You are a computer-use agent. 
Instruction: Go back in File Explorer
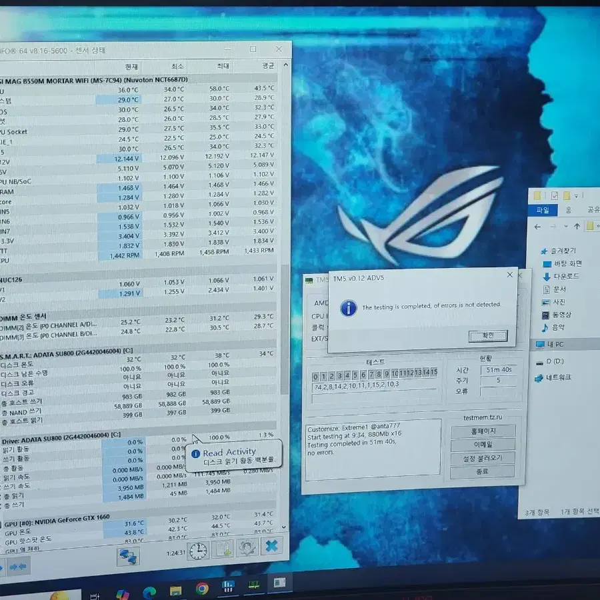(537, 227)
